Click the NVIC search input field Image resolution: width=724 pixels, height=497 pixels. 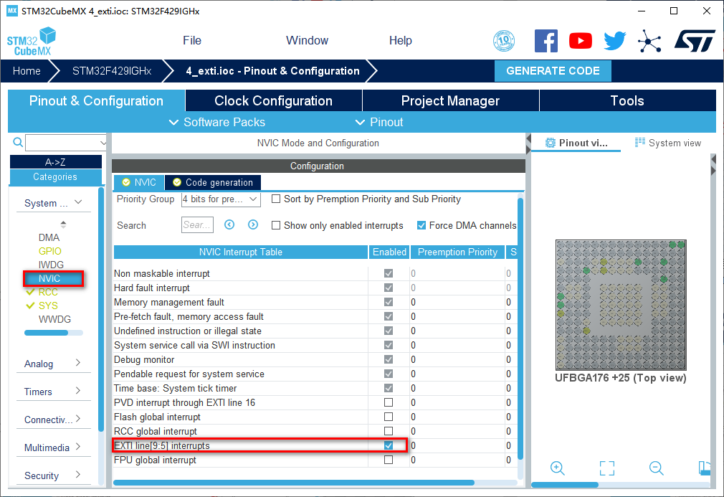click(197, 225)
